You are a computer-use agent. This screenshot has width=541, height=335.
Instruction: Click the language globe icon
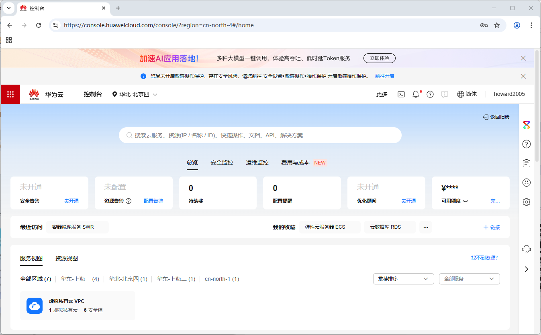tap(461, 94)
